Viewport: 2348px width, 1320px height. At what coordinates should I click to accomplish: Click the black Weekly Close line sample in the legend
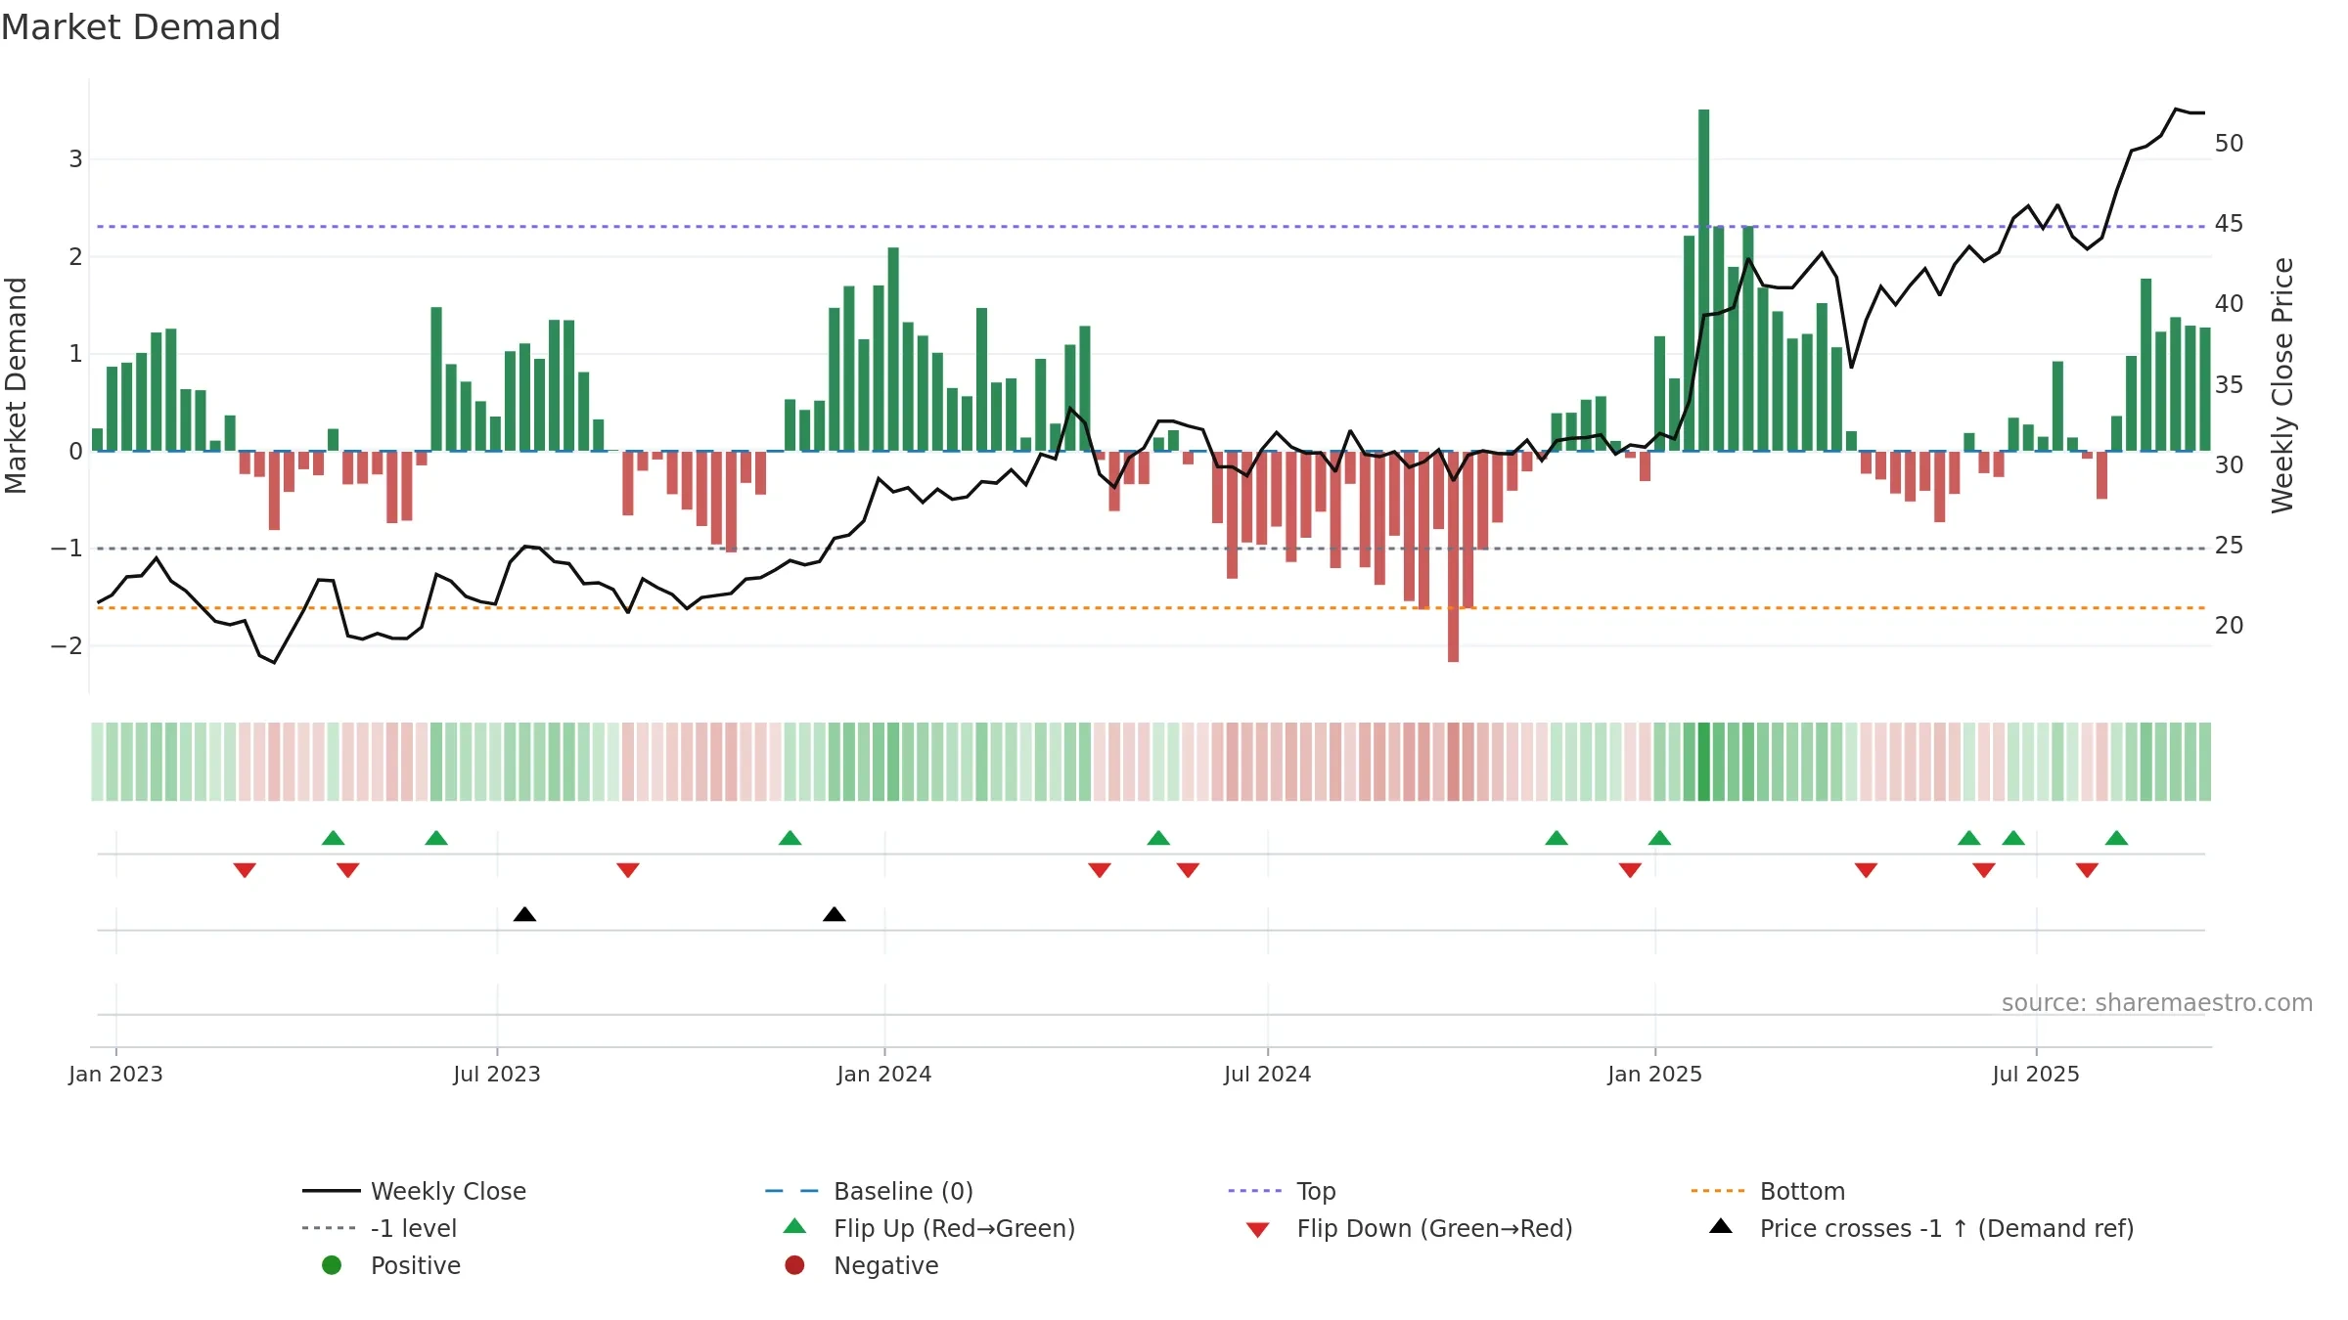click(x=332, y=1191)
